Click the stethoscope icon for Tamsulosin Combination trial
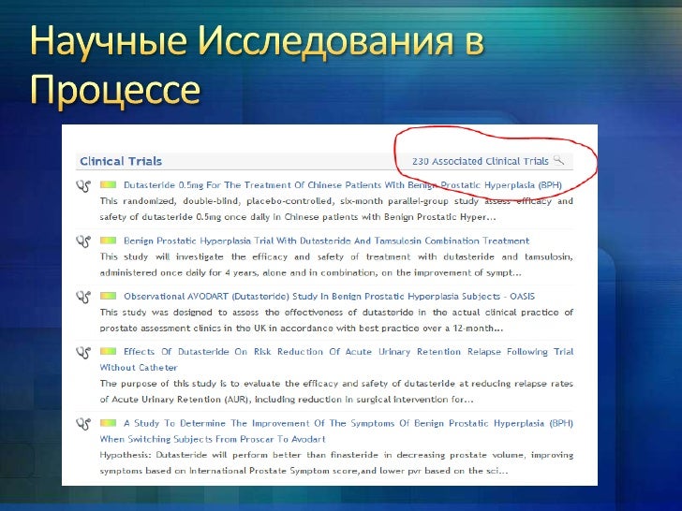This screenshot has width=682, height=511. click(x=83, y=241)
